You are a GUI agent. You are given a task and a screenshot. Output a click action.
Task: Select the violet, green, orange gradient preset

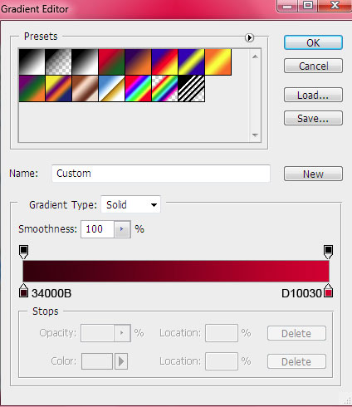click(32, 88)
